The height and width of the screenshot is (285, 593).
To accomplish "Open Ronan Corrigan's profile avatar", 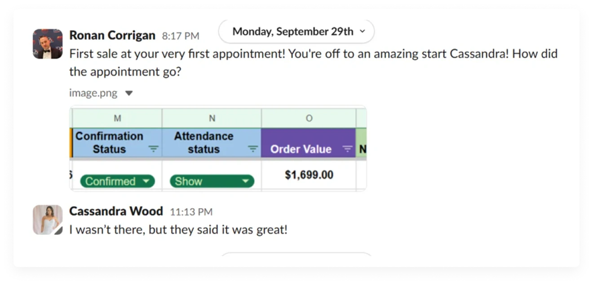I will [x=48, y=44].
